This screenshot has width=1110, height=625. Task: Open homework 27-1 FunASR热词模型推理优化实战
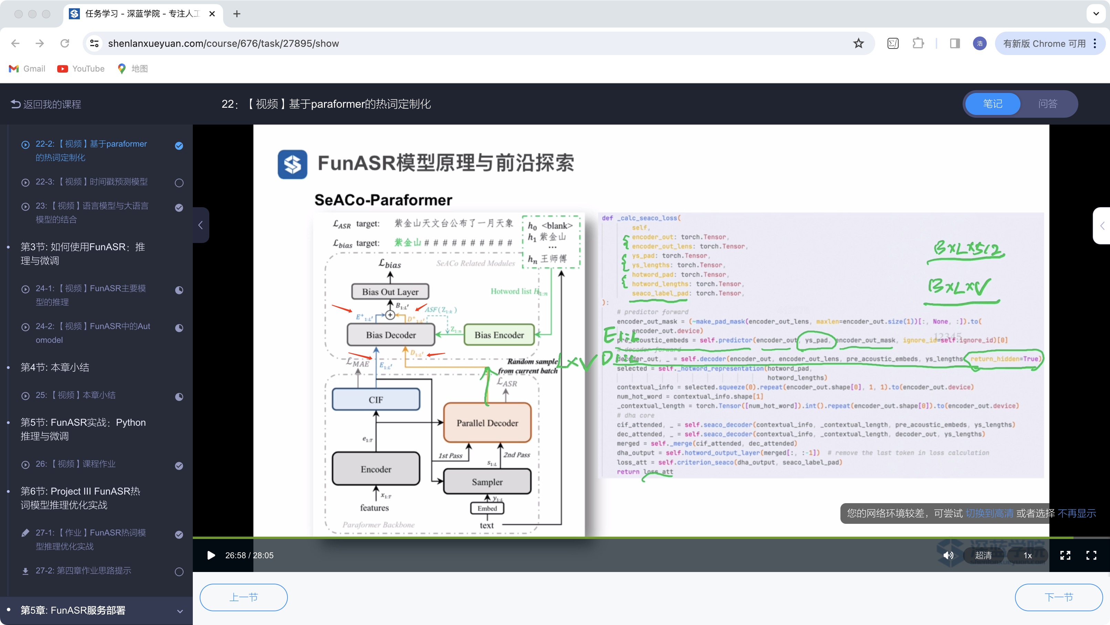pyautogui.click(x=91, y=539)
